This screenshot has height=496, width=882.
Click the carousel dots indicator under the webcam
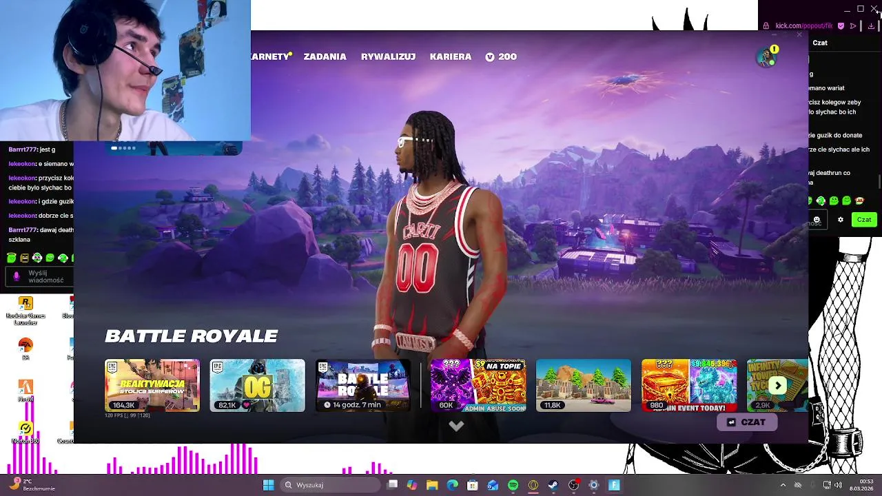coord(124,147)
